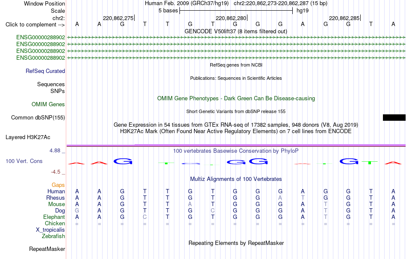
Task: Select the Dog species row label
Action: [x=60, y=211]
